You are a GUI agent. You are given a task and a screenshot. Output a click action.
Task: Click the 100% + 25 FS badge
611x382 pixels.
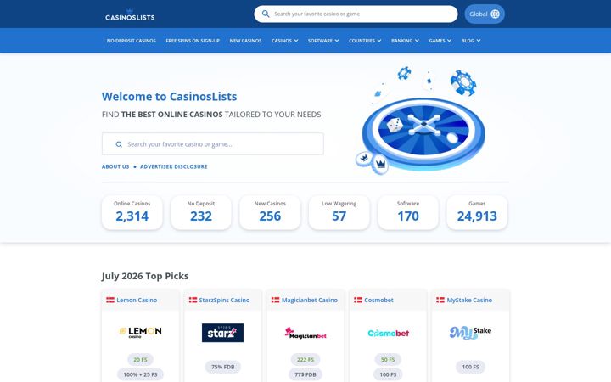(140, 374)
